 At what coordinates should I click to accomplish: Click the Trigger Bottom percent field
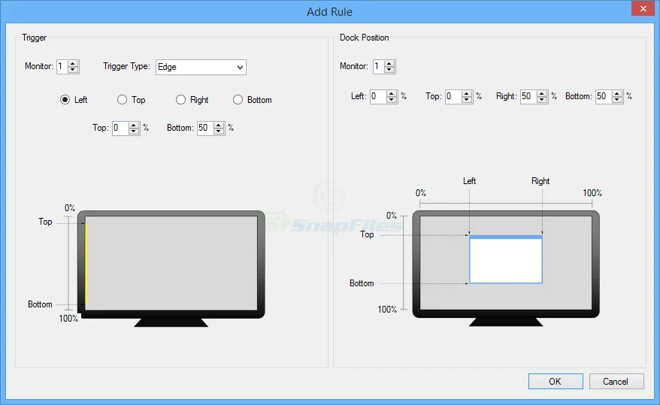[x=205, y=128]
